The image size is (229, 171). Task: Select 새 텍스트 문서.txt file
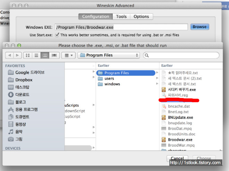179,84
